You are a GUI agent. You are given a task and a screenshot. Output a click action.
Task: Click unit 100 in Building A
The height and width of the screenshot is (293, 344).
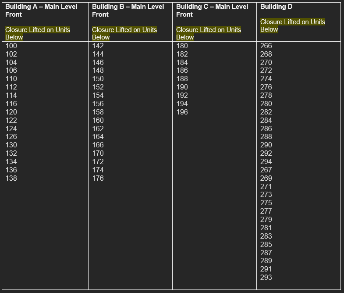(x=11, y=46)
